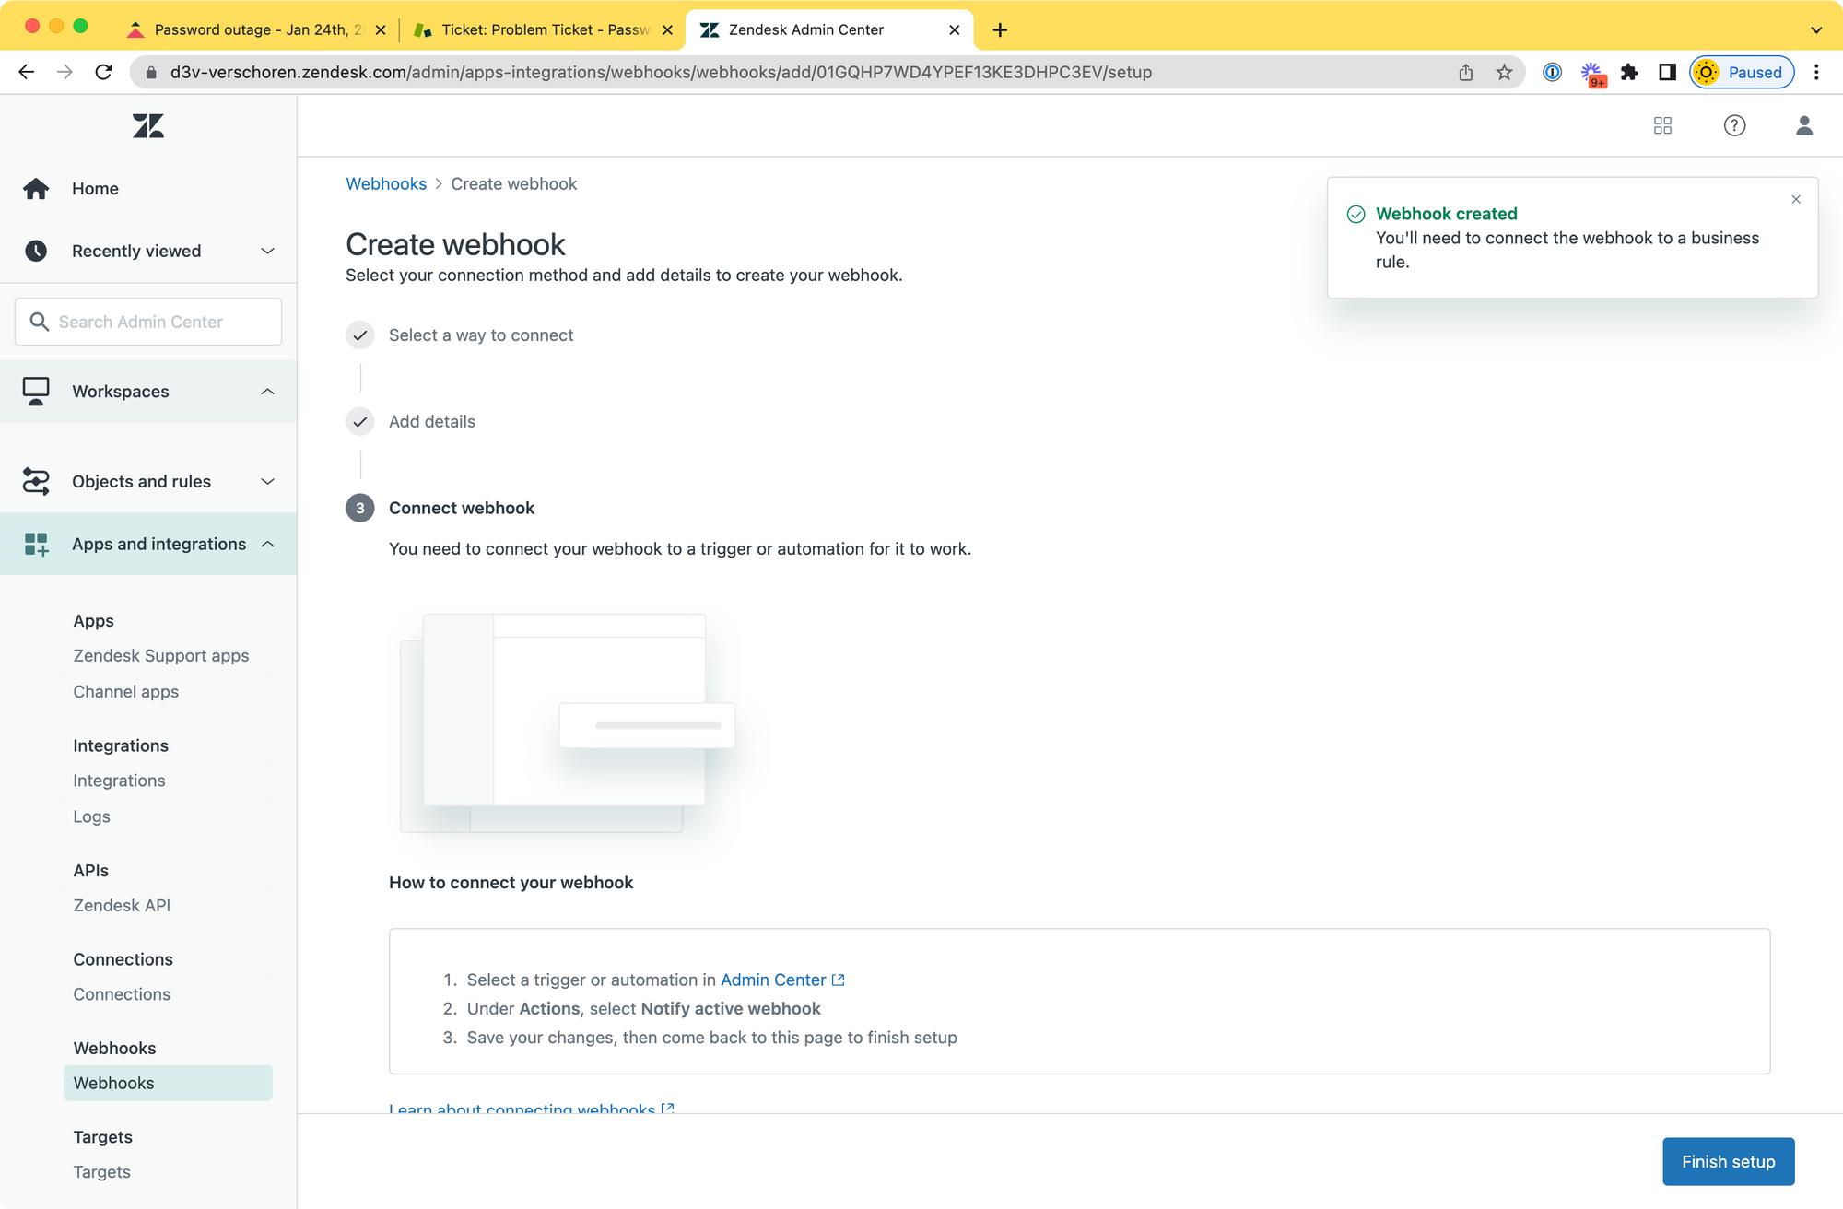The image size is (1843, 1209).
Task: Bookmark page with the star icon
Action: (x=1504, y=73)
